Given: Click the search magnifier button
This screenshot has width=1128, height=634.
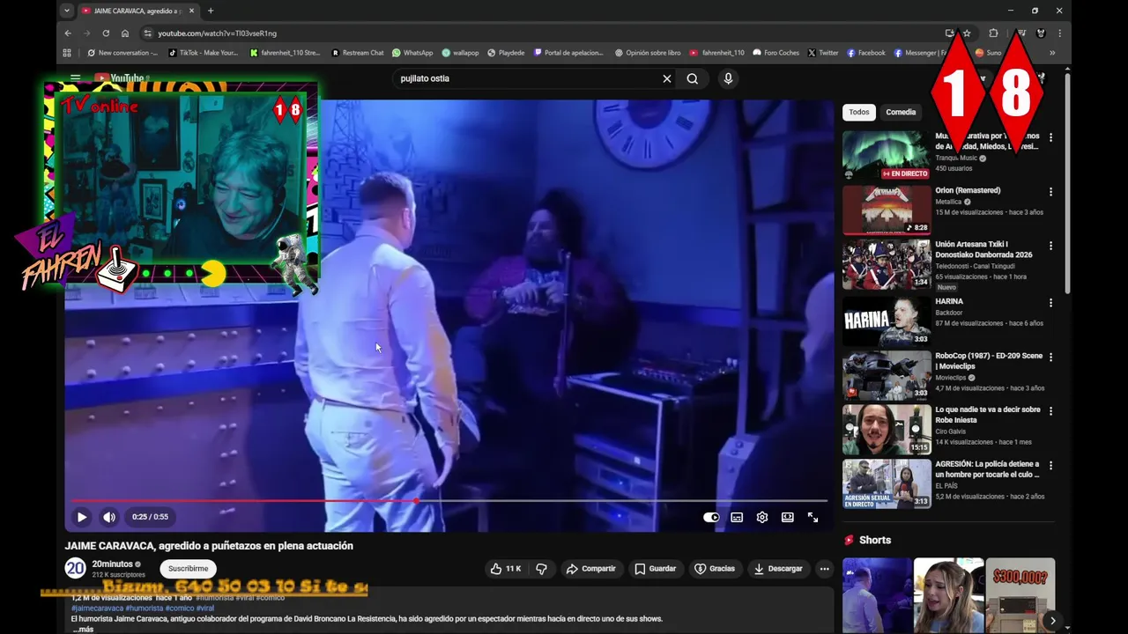Looking at the screenshot, I should (x=693, y=78).
